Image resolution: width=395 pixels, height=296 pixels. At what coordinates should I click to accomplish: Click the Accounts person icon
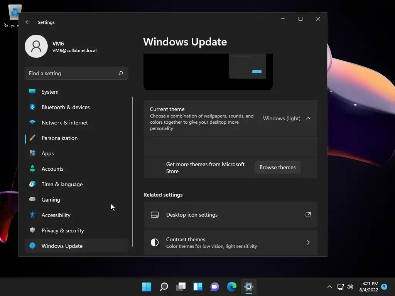click(32, 169)
